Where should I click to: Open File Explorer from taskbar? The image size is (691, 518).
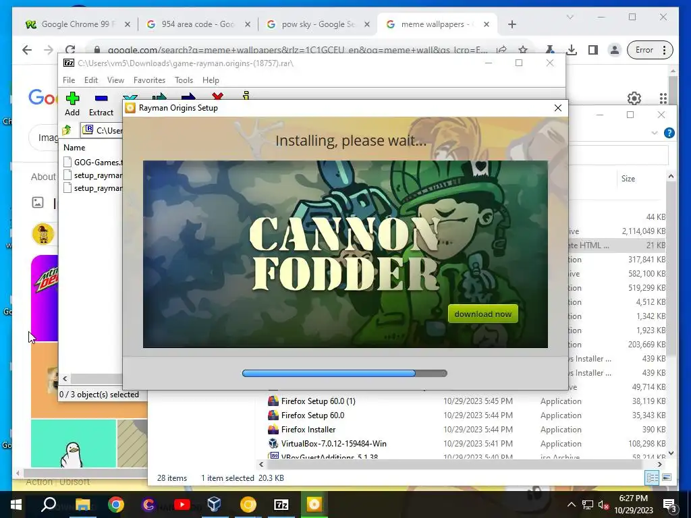coord(82,505)
